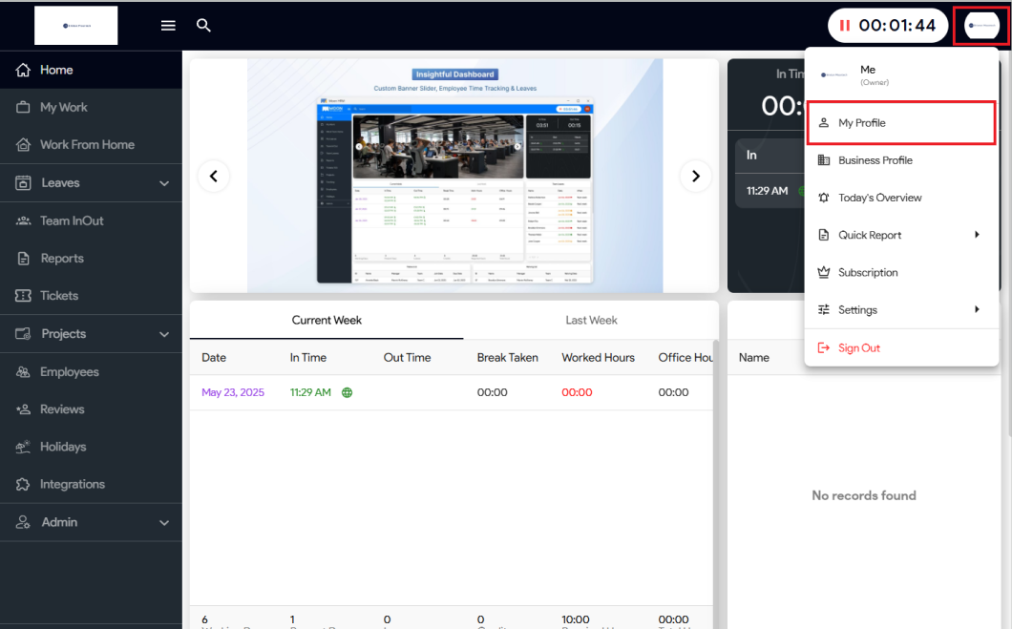The image size is (1012, 629).
Task: Open Business Profile menu entry
Action: (x=875, y=160)
